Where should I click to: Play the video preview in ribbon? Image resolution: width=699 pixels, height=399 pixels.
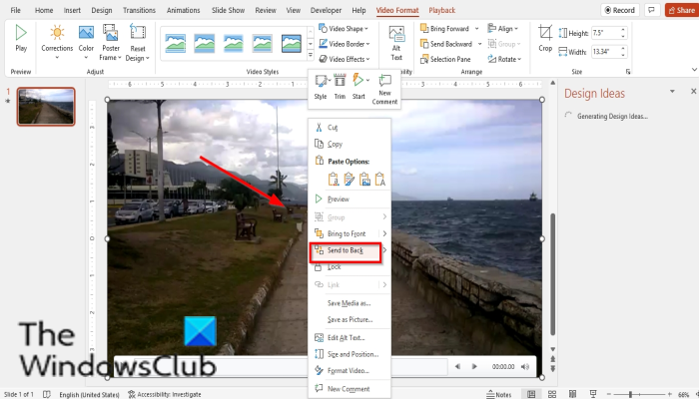click(21, 38)
